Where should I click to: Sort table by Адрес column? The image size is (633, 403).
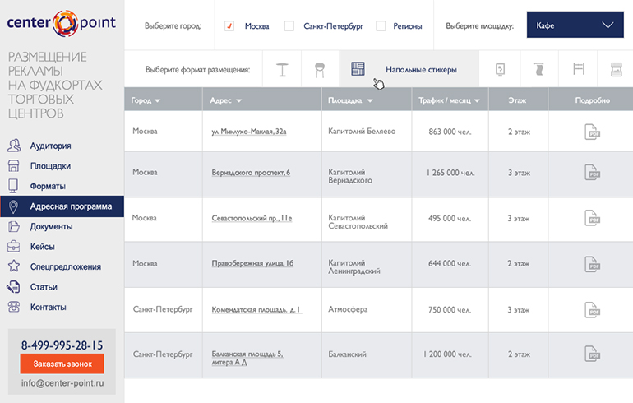[x=226, y=100]
